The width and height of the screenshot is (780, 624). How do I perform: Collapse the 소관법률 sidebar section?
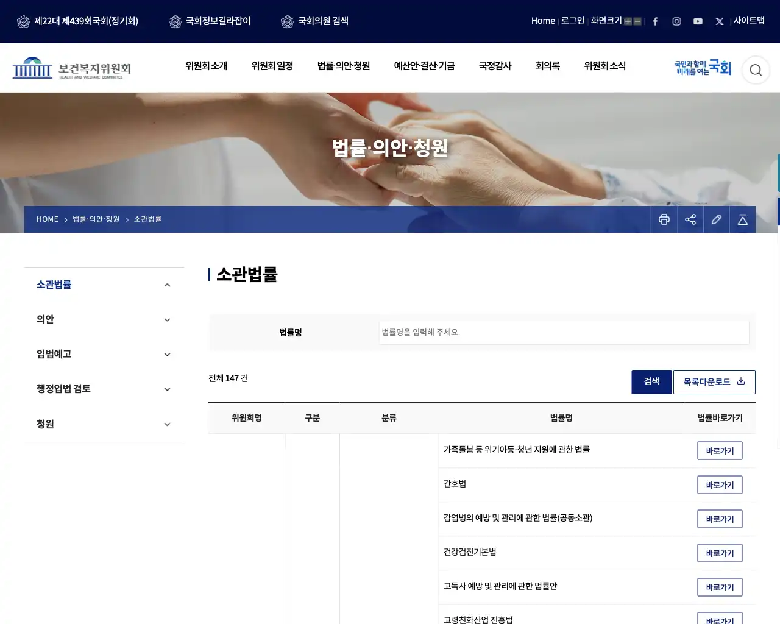104,285
